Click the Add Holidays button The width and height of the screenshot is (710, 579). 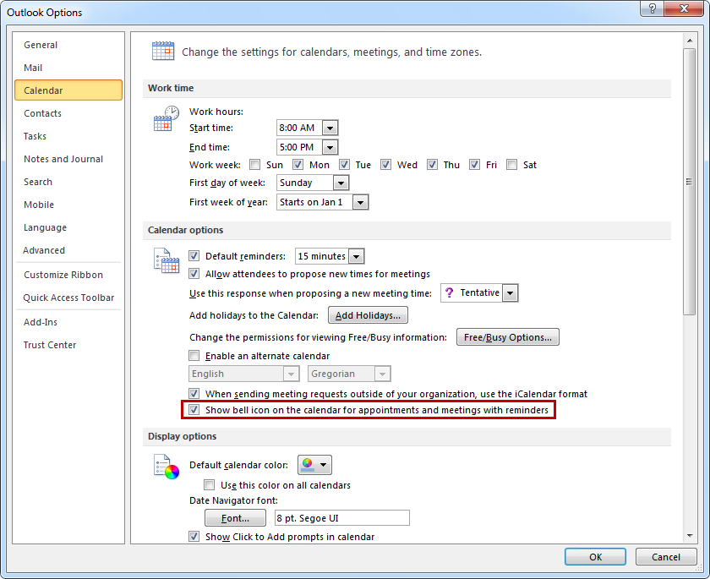coord(368,315)
